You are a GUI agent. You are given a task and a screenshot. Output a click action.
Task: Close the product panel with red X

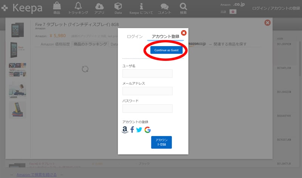tap(267, 23)
